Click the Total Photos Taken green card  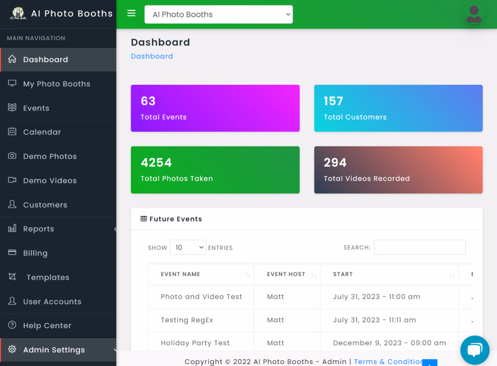pos(215,170)
